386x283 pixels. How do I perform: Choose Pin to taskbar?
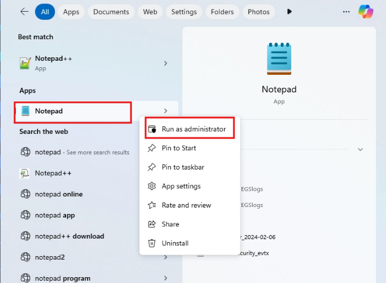pos(190,167)
